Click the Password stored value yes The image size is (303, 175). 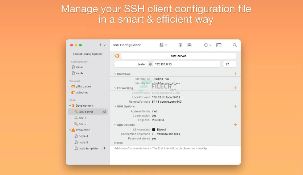coord(154,138)
